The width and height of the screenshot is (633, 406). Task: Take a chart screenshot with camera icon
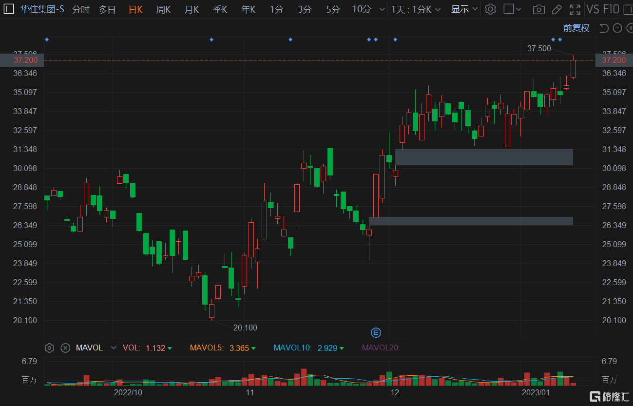[x=538, y=9]
